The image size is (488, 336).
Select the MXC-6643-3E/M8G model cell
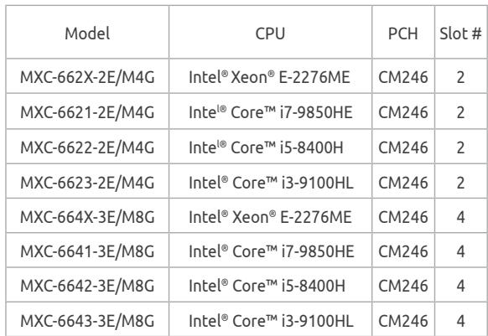pyautogui.click(x=87, y=321)
